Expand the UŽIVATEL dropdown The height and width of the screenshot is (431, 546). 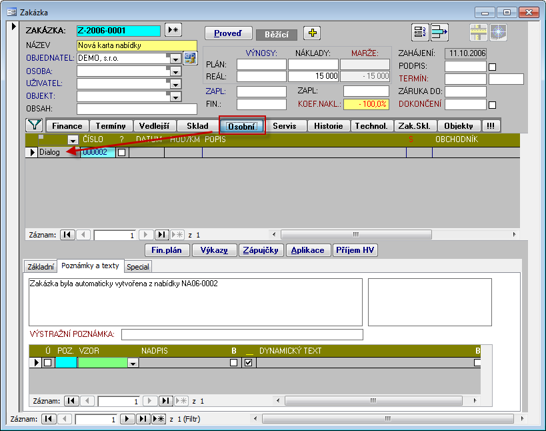point(175,84)
